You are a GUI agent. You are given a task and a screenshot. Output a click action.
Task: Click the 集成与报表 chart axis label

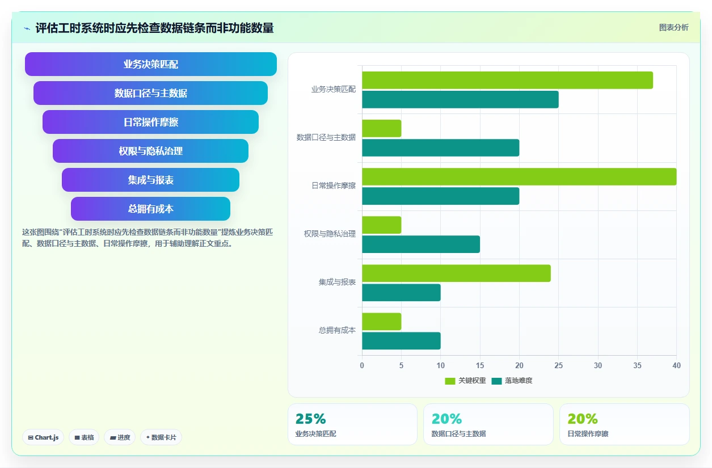click(337, 282)
